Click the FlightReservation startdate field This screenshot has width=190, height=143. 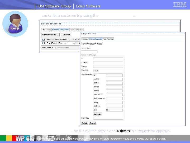coord(114,79)
